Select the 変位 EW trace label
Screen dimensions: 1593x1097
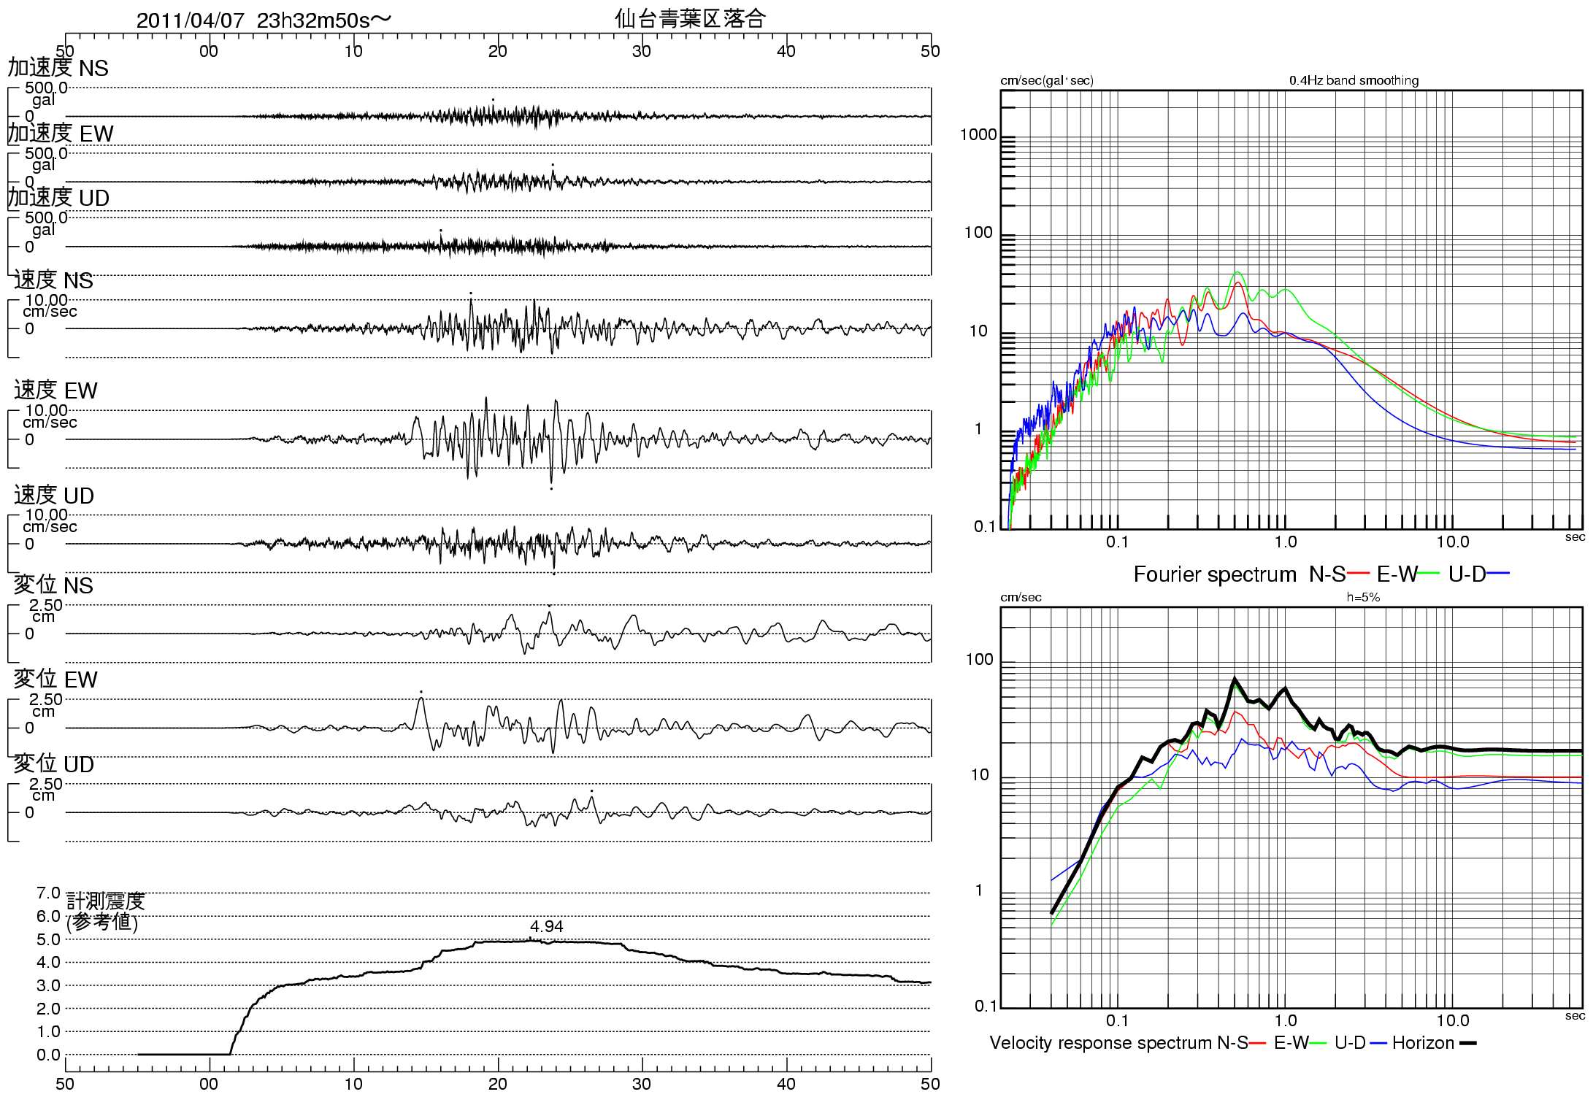(x=55, y=680)
